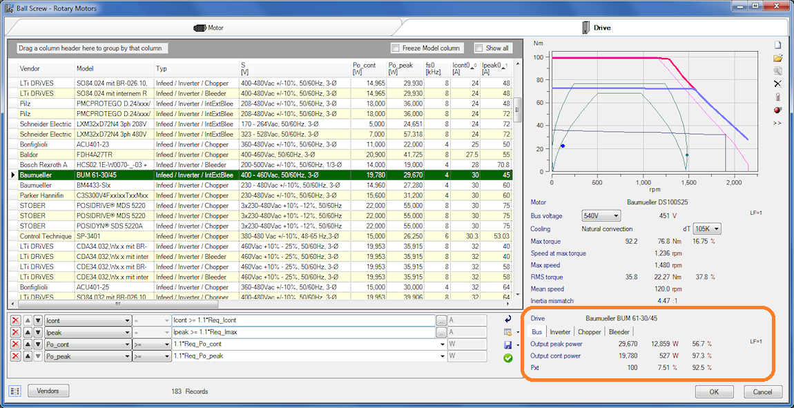Click the black X delete icon beside chart

point(777,84)
